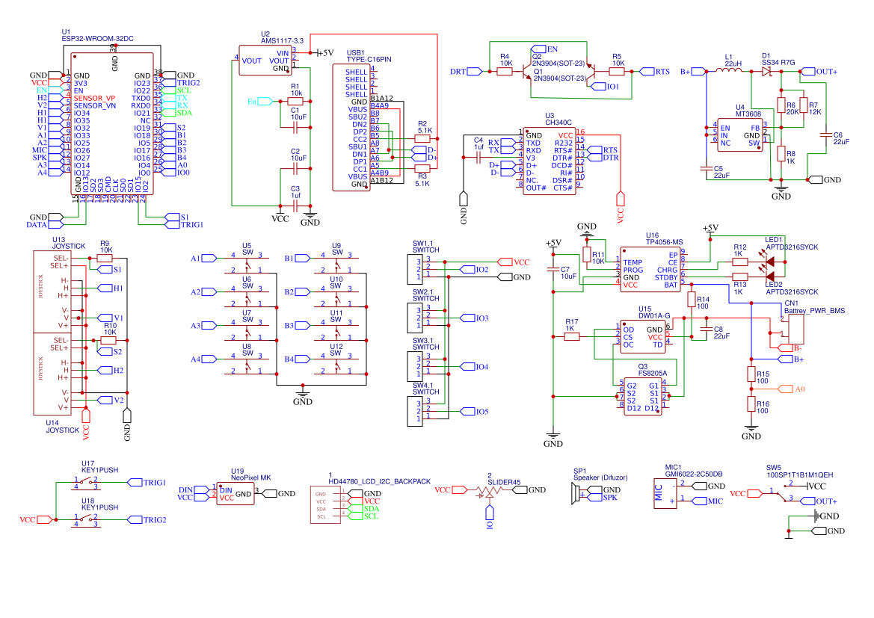
Task: Select the R6 20K resistor symbol
Action: [x=781, y=105]
